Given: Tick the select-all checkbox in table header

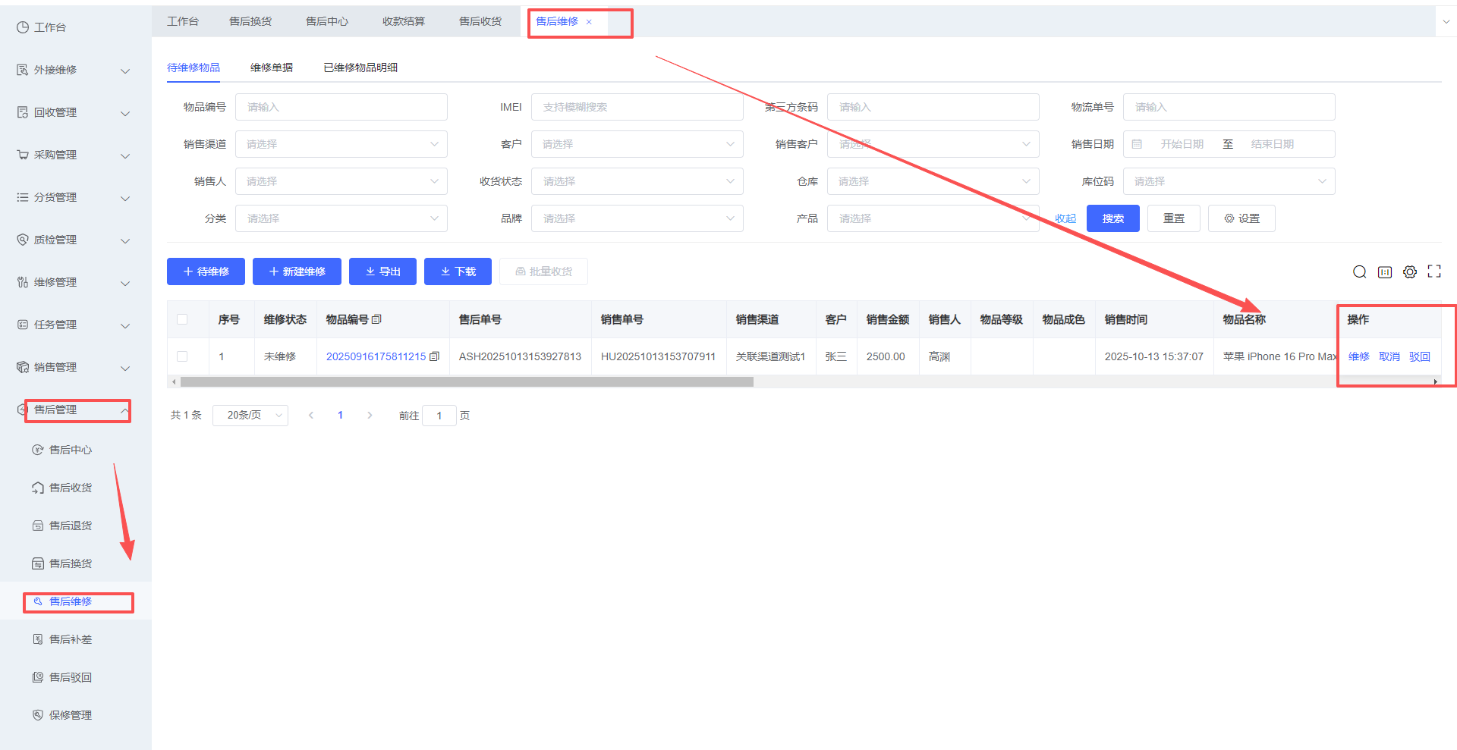Looking at the screenshot, I should [182, 319].
